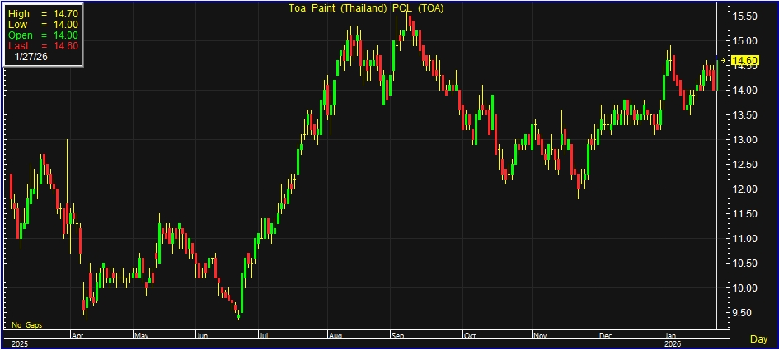Viewport: 779px width, 350px height.
Task: Click the Dec label on time axis
Action: click(606, 335)
